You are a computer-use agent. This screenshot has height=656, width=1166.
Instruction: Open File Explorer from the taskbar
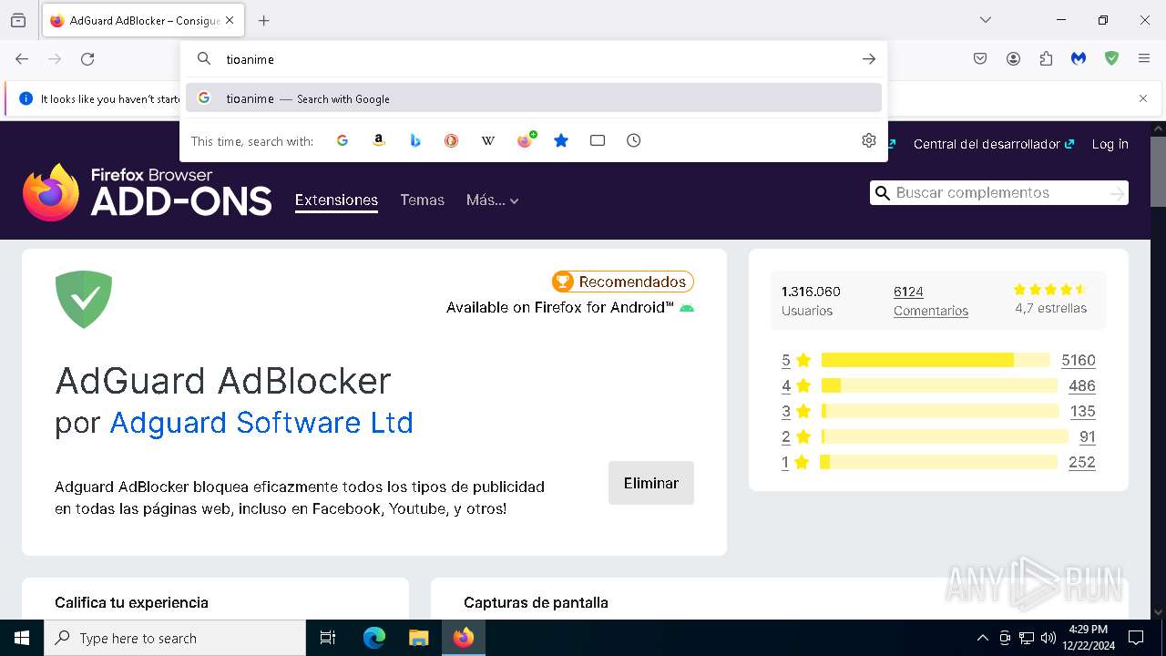tap(418, 638)
